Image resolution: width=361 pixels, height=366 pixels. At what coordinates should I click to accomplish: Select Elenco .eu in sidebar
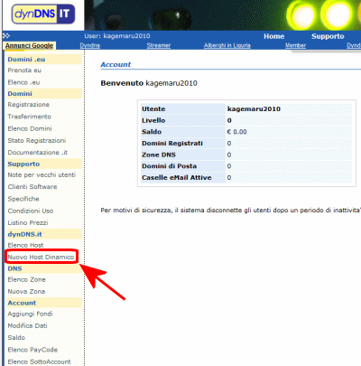pyautogui.click(x=23, y=82)
